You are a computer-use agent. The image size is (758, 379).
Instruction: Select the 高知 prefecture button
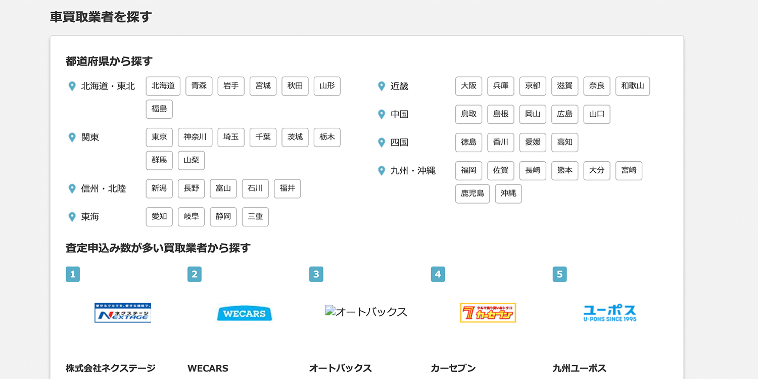565,143
